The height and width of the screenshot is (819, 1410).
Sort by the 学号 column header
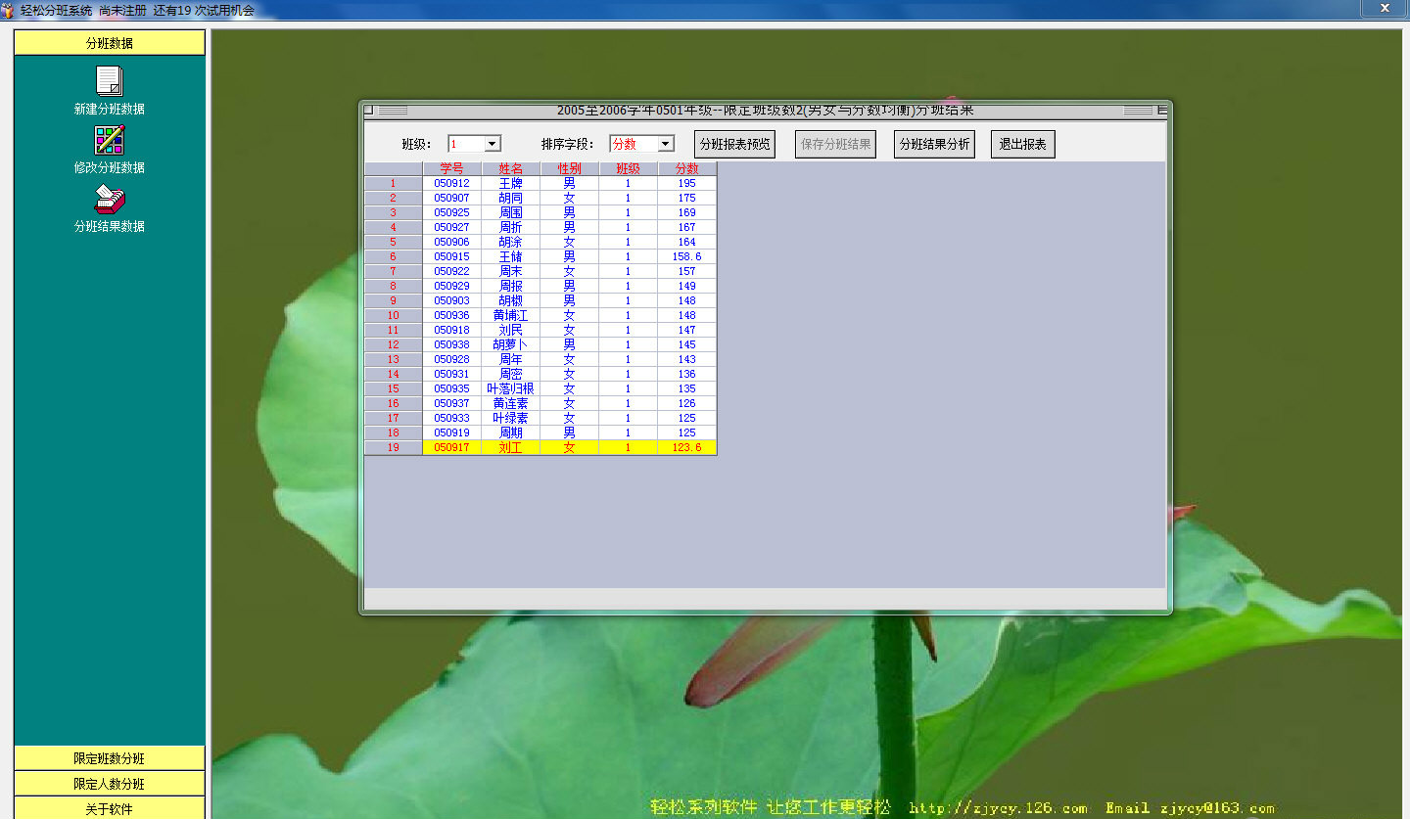tap(451, 167)
